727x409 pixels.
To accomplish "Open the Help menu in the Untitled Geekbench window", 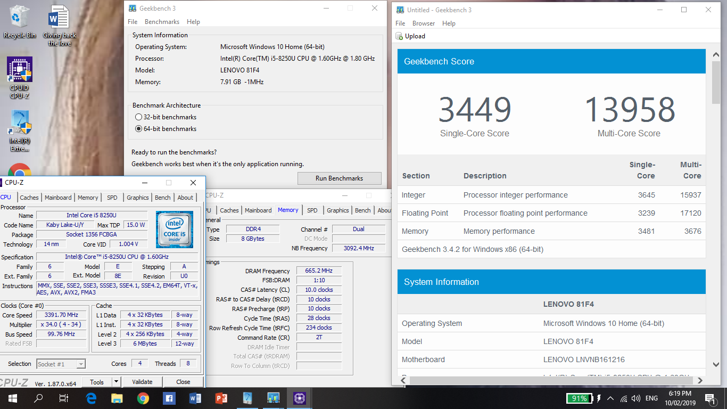I will click(x=449, y=23).
